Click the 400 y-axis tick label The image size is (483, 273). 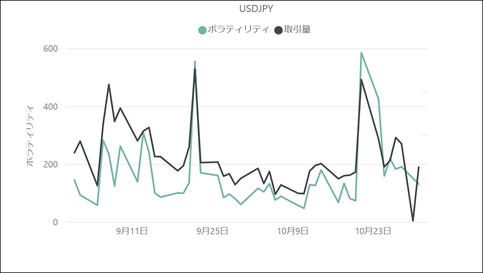coord(51,107)
